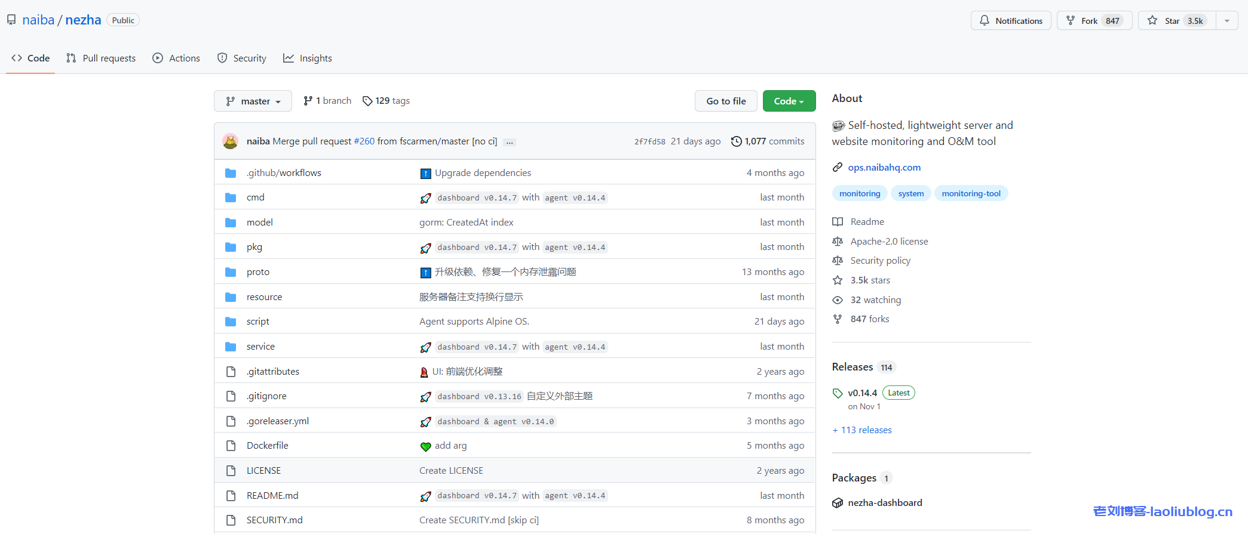Screen dimensions: 1248x534
Task: View the 1 branch link
Action: pyautogui.click(x=327, y=101)
